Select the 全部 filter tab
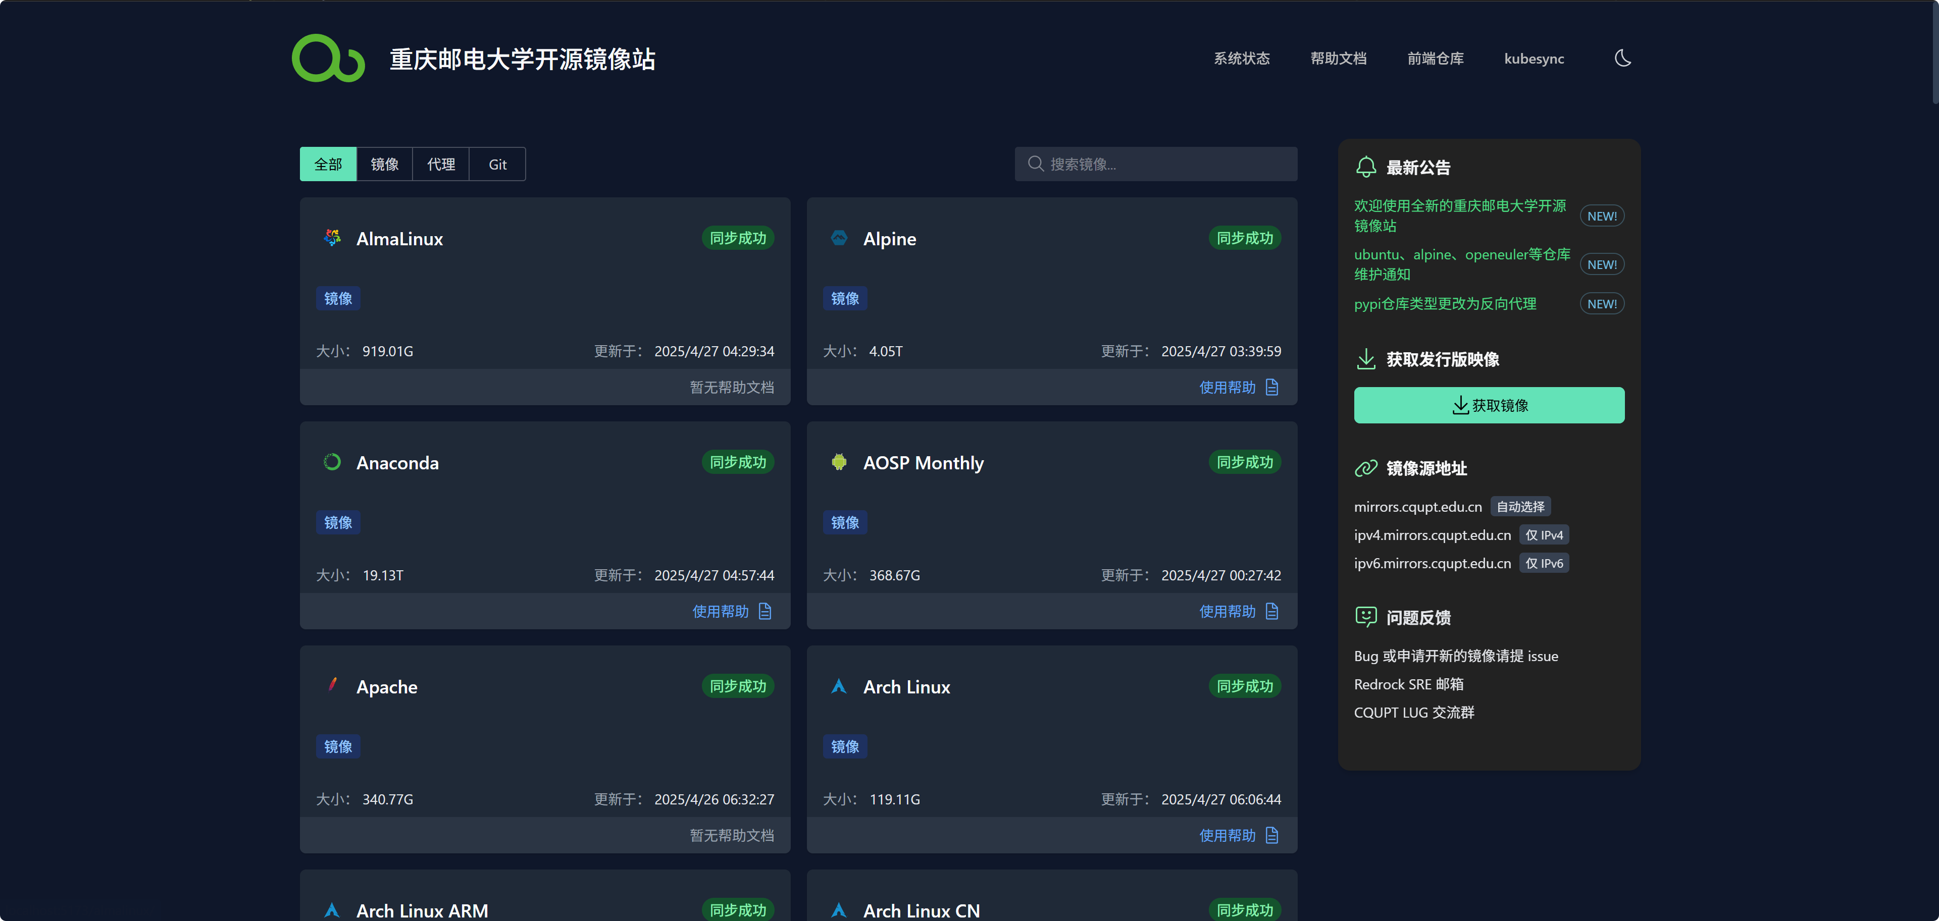1939x921 pixels. 328,164
